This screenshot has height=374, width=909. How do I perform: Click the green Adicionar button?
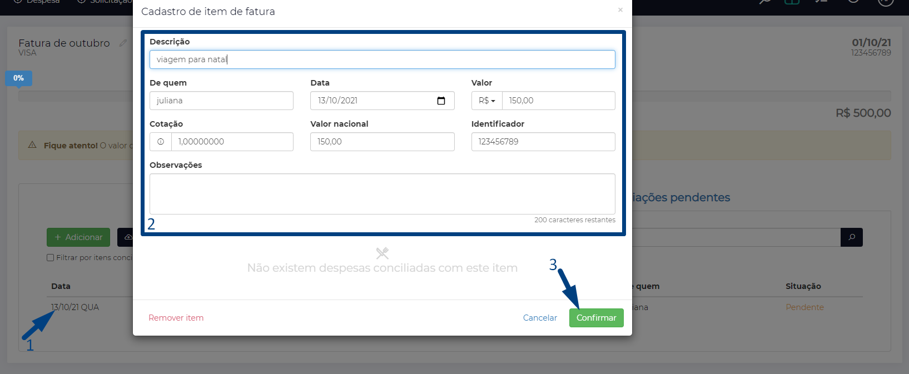tap(78, 237)
